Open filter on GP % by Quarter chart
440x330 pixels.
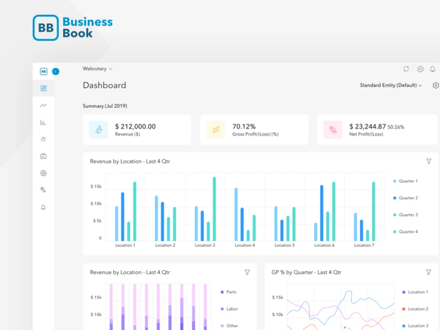[x=429, y=272]
